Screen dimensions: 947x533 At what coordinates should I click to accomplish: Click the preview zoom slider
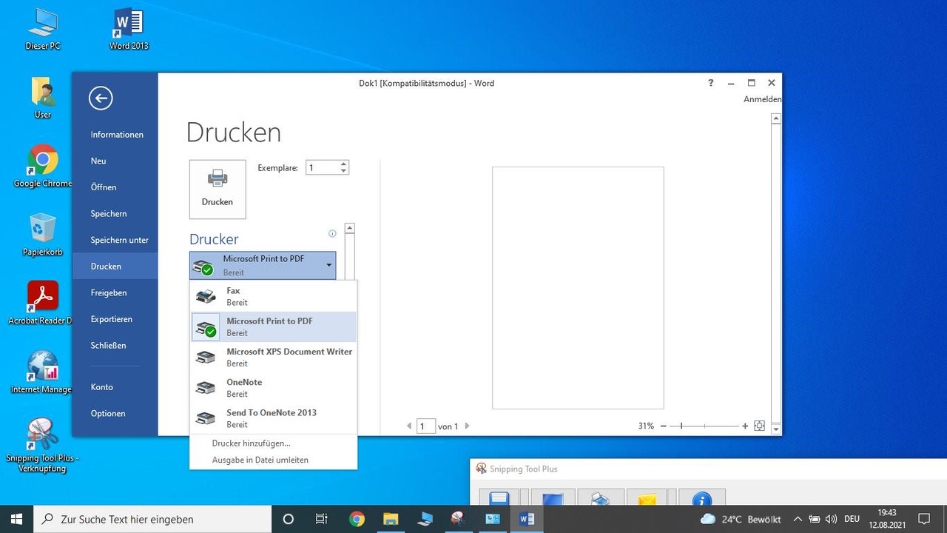pos(704,426)
